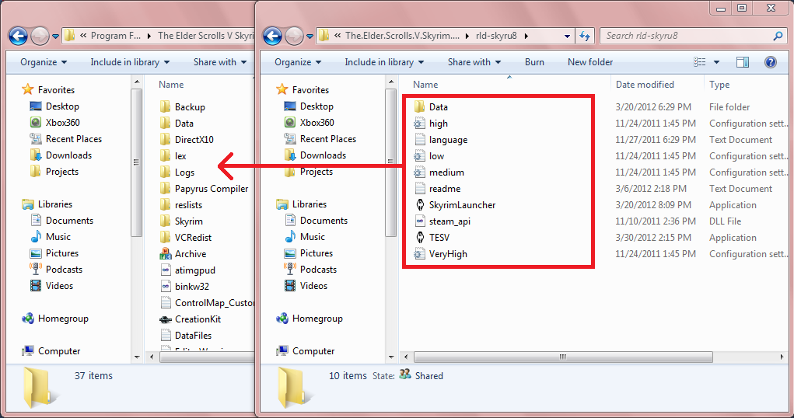The width and height of the screenshot is (794, 418).
Task: Click the change view icon in right toolbar
Action: (x=699, y=62)
